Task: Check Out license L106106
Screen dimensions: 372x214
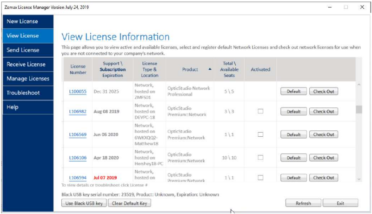Action: point(324,158)
